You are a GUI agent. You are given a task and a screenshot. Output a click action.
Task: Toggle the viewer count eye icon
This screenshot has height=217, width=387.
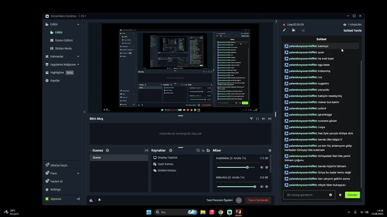[x=345, y=25]
